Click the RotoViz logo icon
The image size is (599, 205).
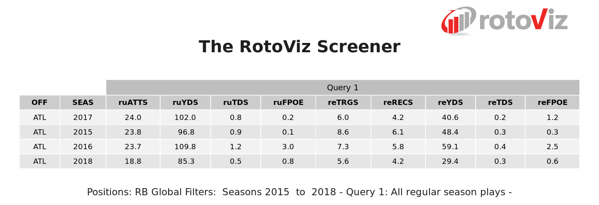[458, 21]
